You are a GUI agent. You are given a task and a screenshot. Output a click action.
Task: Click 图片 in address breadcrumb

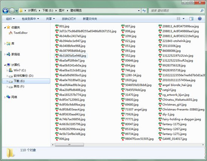[62, 10]
